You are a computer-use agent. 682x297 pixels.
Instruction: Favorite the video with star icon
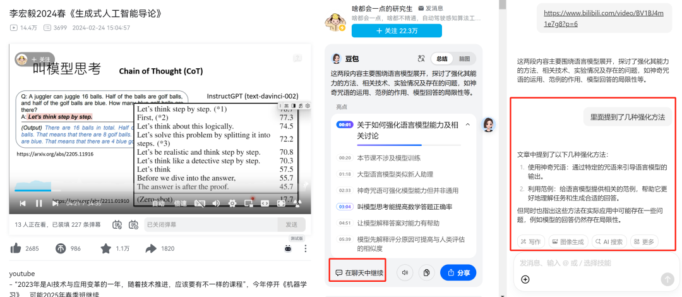point(105,248)
